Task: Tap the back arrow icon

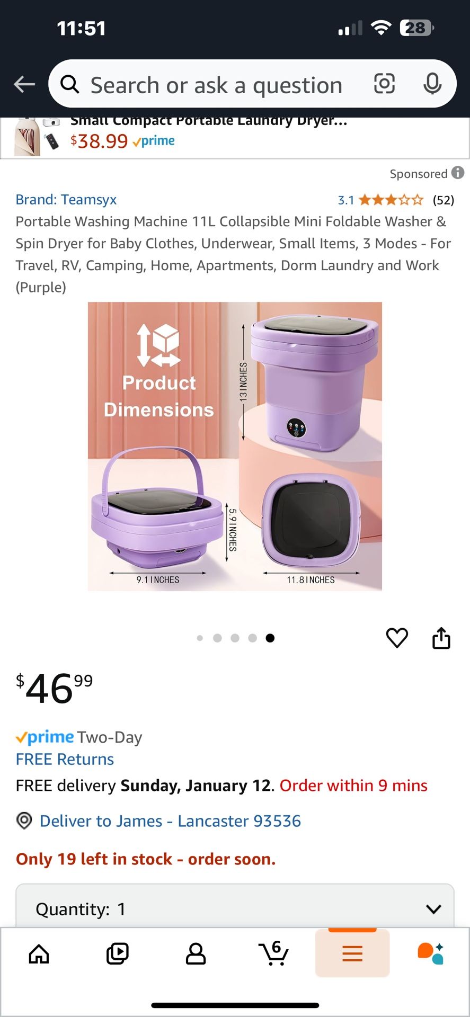Action: pyautogui.click(x=24, y=84)
